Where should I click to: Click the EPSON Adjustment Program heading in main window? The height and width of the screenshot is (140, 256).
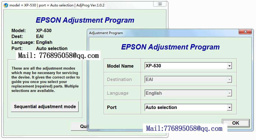click(x=85, y=20)
